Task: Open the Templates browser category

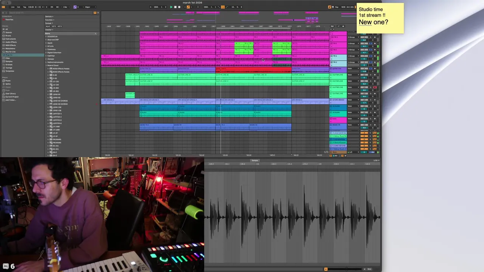Action: 9,71
